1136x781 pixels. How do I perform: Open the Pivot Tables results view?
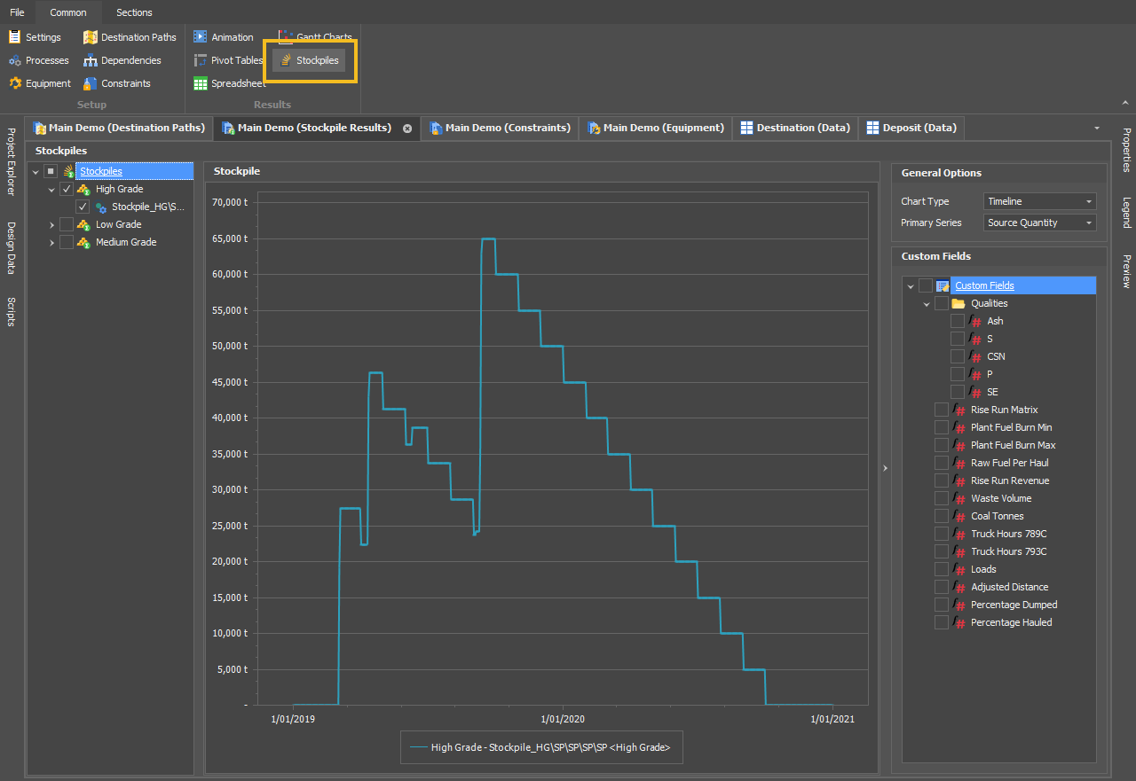(x=228, y=60)
